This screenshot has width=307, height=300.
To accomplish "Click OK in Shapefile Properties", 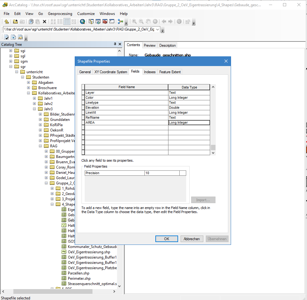I will (167, 239).
